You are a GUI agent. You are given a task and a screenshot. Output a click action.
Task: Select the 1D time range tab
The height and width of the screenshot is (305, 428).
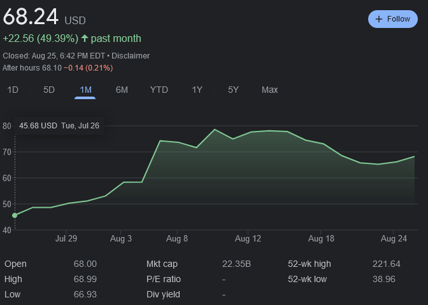(x=13, y=90)
